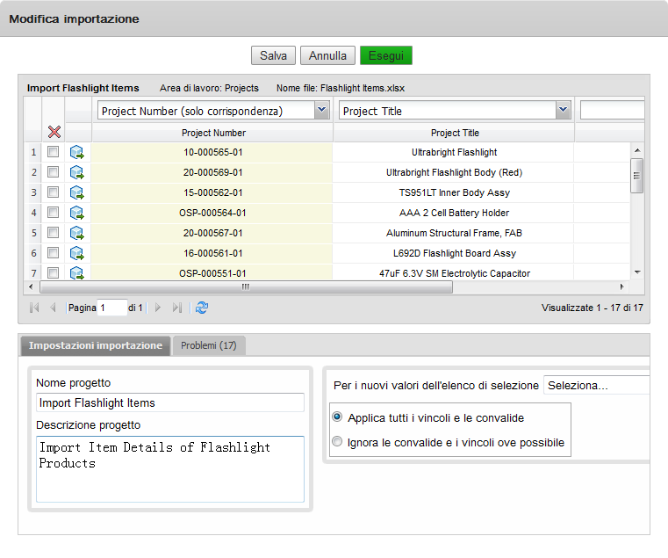Open item icon in row 15-000562-01
This screenshot has width=668, height=558.
click(76, 192)
